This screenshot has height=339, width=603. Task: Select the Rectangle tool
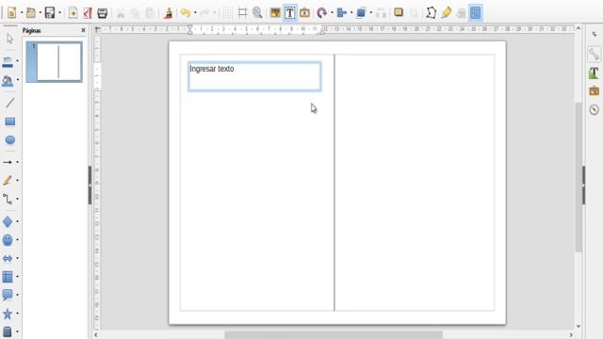click(x=10, y=121)
